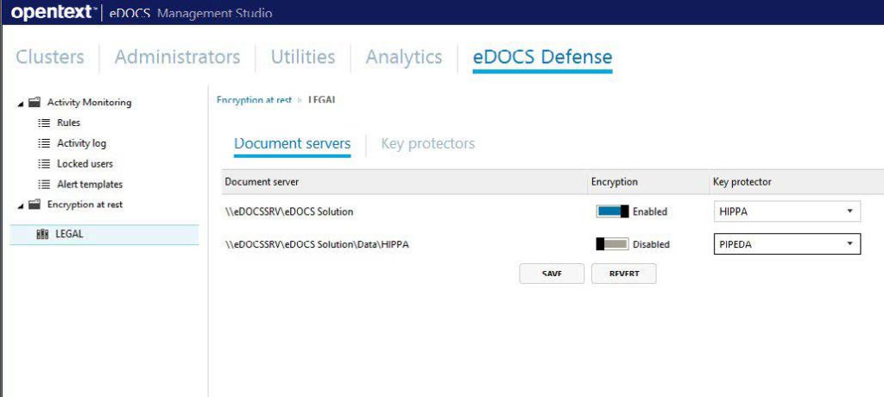The image size is (884, 397).
Task: Click the list icon beside Activity log
Action: pos(44,143)
